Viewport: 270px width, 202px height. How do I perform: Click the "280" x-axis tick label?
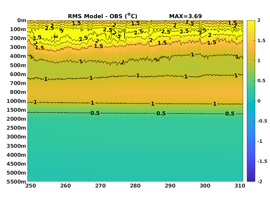(135, 186)
